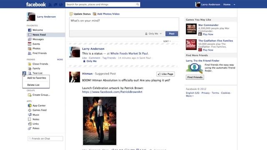Open the SORT dropdown above the feed
The image size is (267, 150).
coord(167,41)
